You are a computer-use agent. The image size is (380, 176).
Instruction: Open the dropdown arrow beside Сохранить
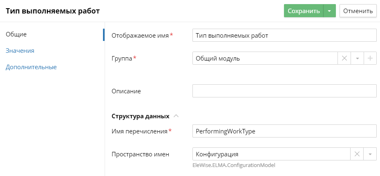click(329, 11)
